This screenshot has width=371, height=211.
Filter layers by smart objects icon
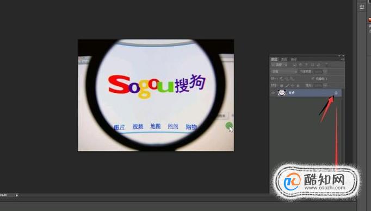(319, 65)
